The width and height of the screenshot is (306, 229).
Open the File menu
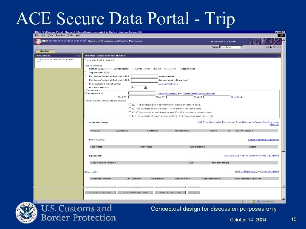(x=37, y=36)
